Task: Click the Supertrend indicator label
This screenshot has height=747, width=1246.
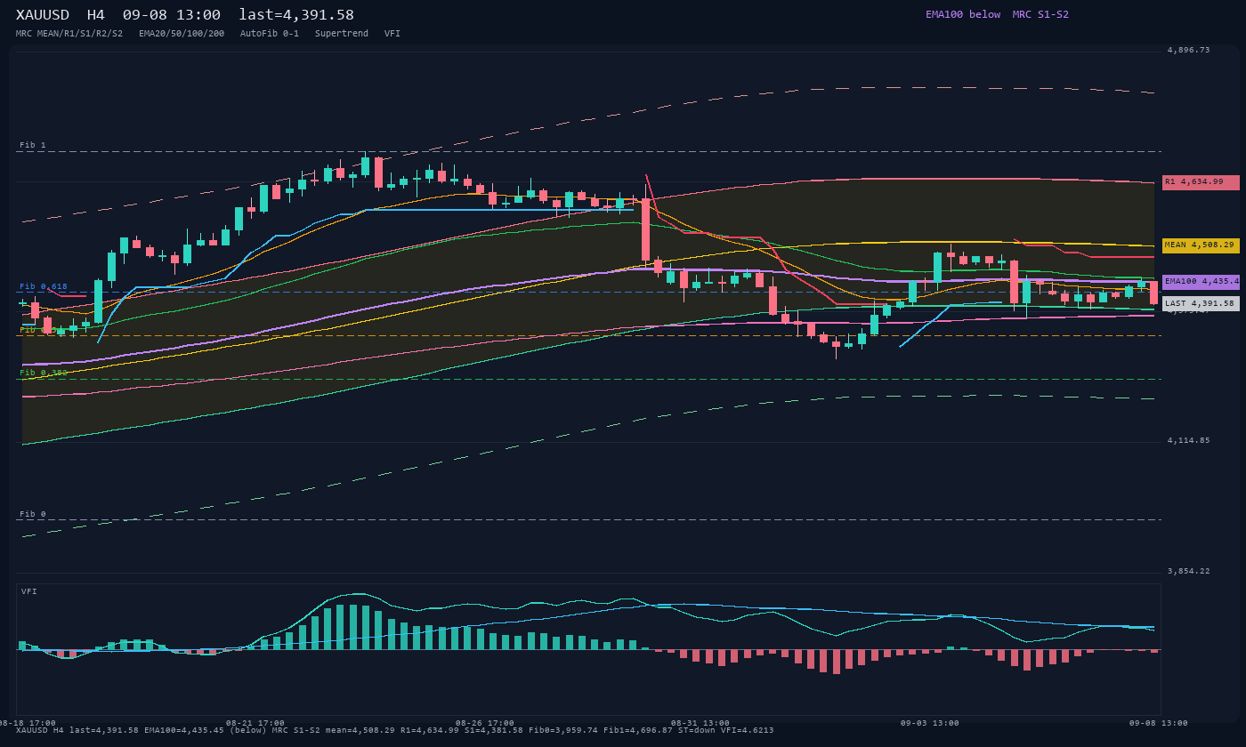Action: tap(342, 34)
